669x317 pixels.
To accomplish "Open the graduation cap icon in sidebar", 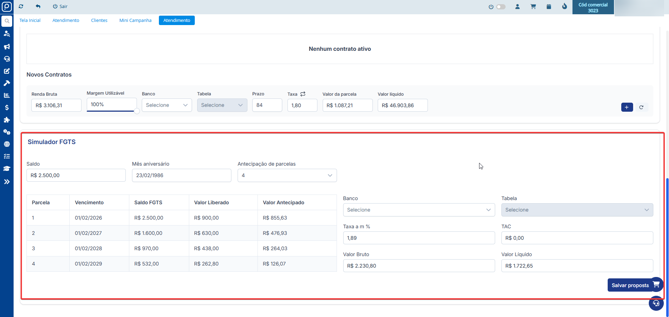I will click(7, 168).
